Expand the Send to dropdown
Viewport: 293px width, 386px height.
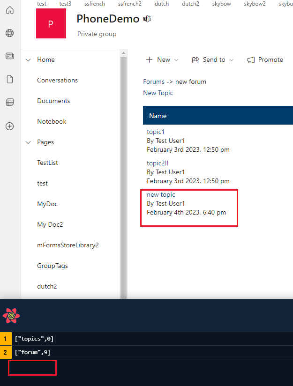pyautogui.click(x=213, y=60)
